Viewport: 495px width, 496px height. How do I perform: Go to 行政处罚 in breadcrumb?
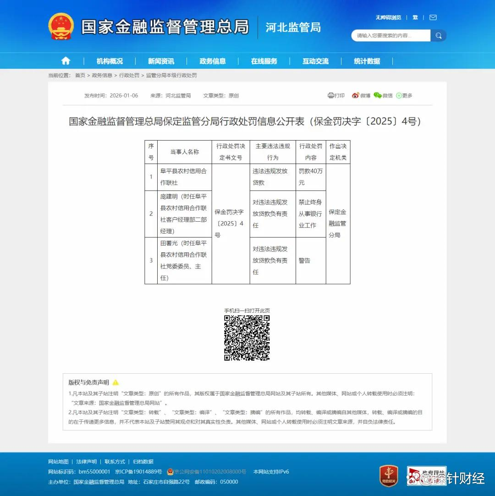129,75
